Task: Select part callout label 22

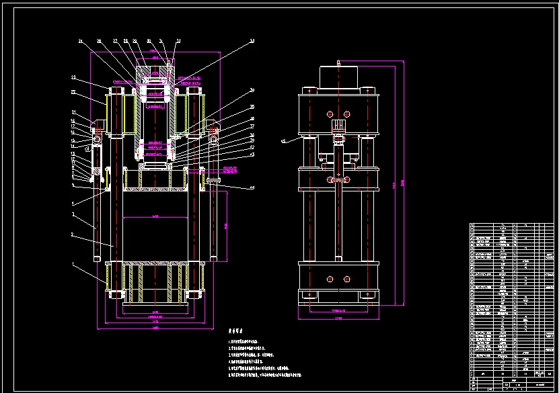Action: click(73, 92)
